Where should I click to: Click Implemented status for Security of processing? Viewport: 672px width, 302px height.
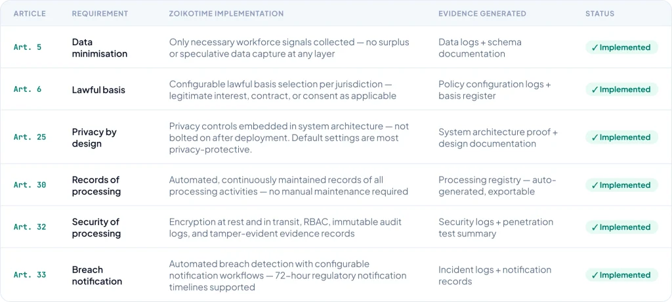click(621, 227)
